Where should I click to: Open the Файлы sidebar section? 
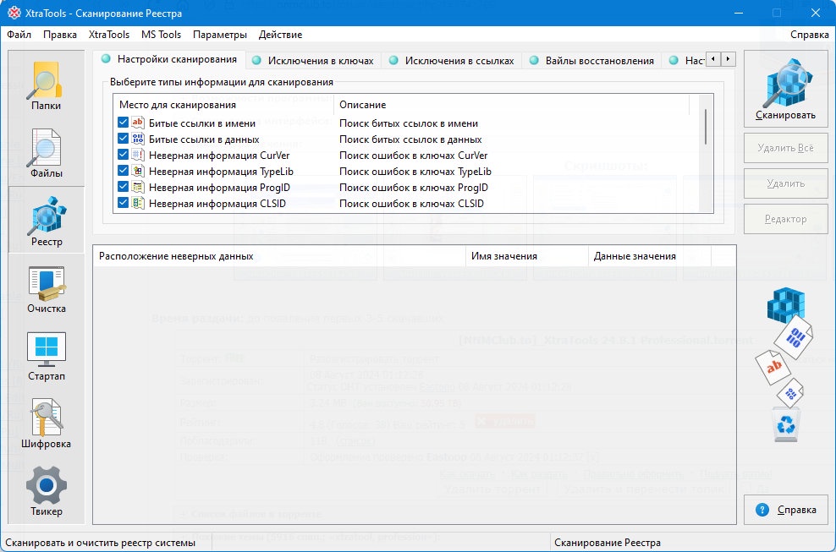coord(47,153)
